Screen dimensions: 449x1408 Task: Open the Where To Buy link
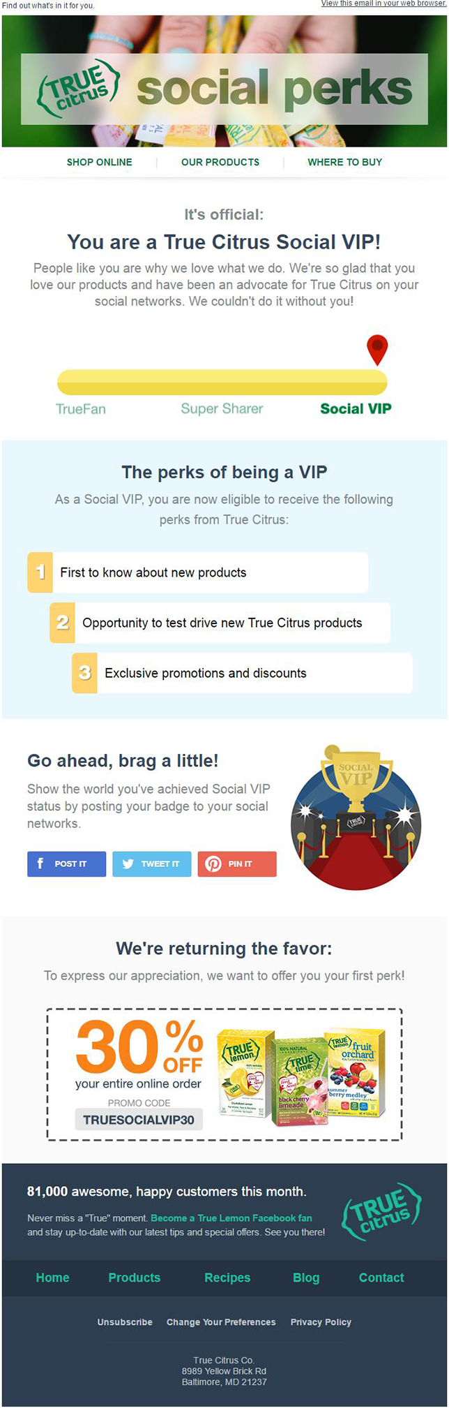(345, 162)
